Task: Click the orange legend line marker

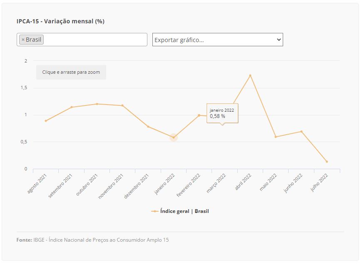Action: pyautogui.click(x=154, y=211)
